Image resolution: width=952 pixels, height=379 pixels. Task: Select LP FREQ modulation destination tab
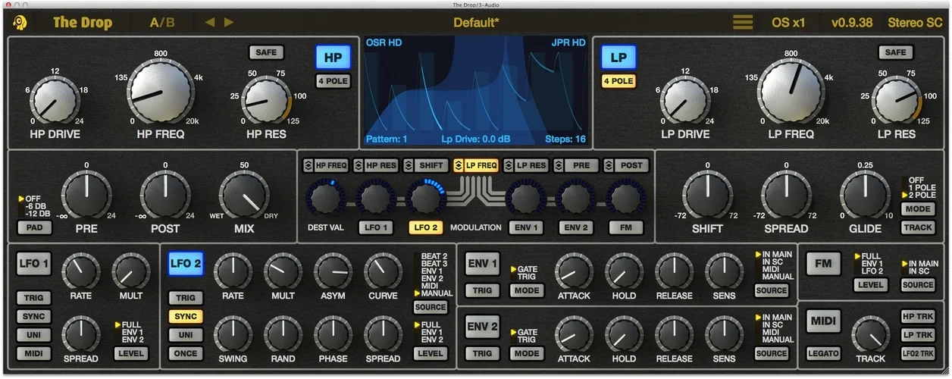(x=475, y=165)
